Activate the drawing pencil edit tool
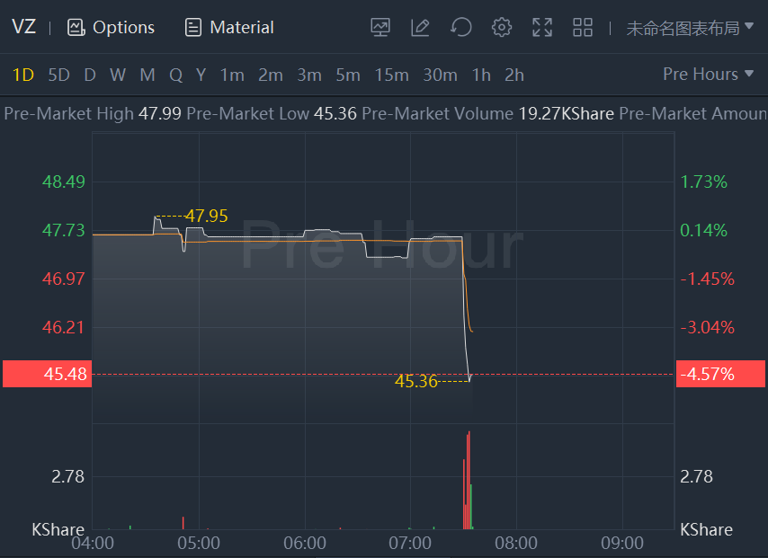The image size is (768, 558). (420, 28)
